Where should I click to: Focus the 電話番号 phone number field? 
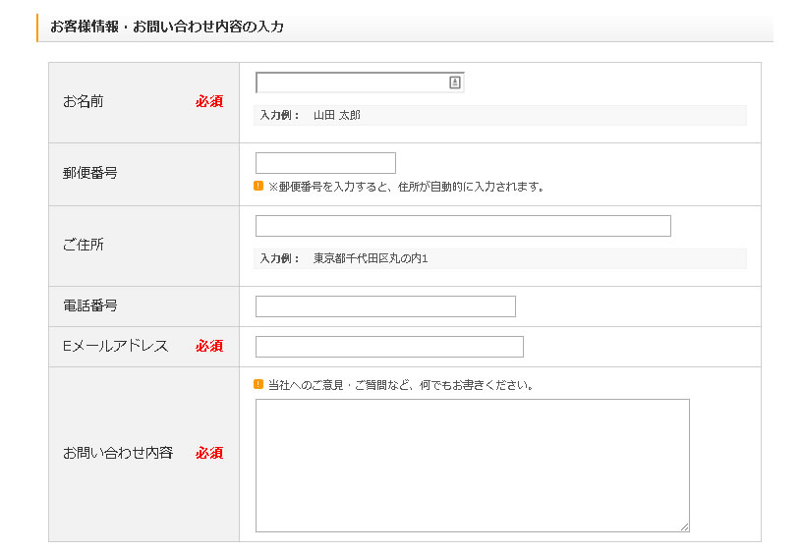click(385, 306)
